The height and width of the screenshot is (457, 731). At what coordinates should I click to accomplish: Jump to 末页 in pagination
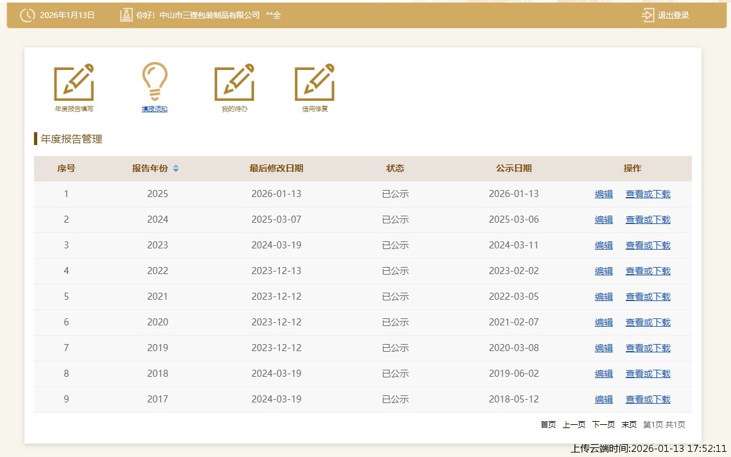(x=629, y=425)
